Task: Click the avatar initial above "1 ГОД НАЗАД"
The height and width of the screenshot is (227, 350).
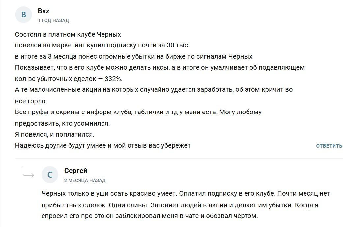Action: coord(23,14)
